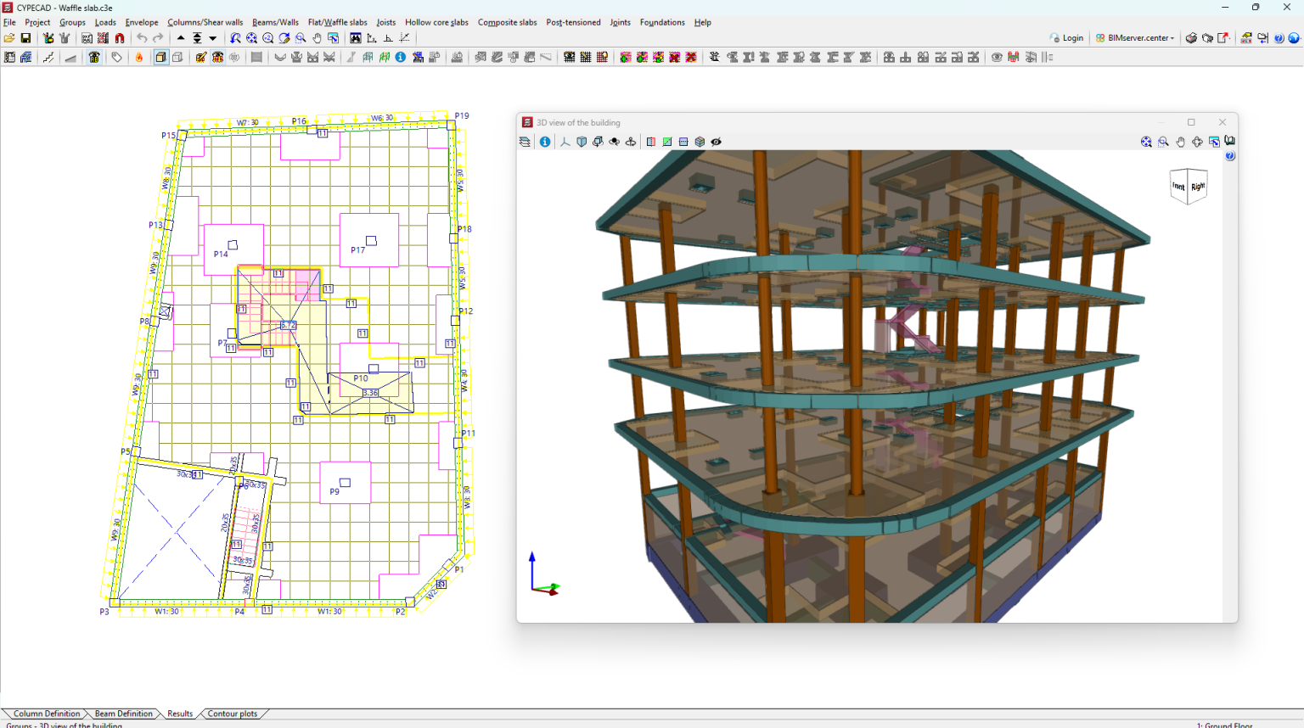This screenshot has height=728, width=1304.
Task: Open the Foundations menu
Action: pyautogui.click(x=661, y=22)
